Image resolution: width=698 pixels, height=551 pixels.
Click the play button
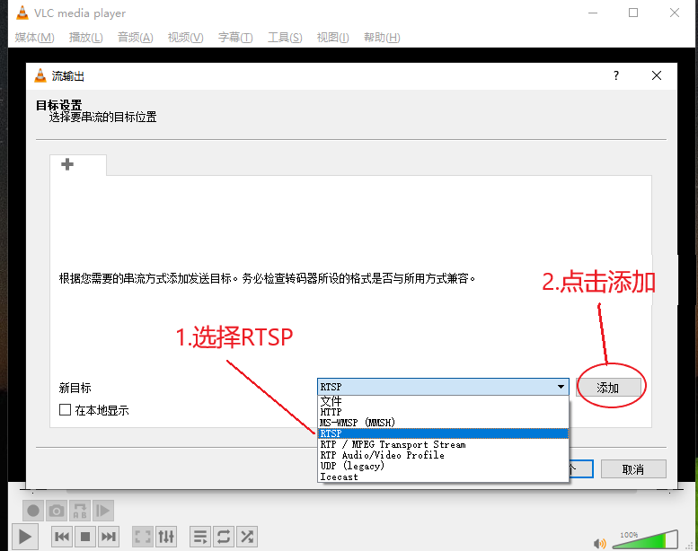25,537
